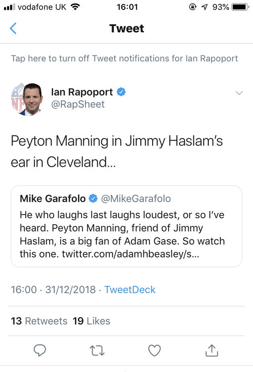Open the TweetDeck source link

130,290
